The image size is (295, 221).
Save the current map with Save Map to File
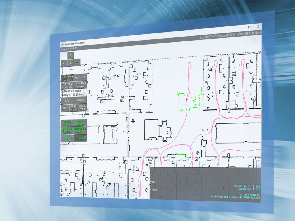(80, 85)
